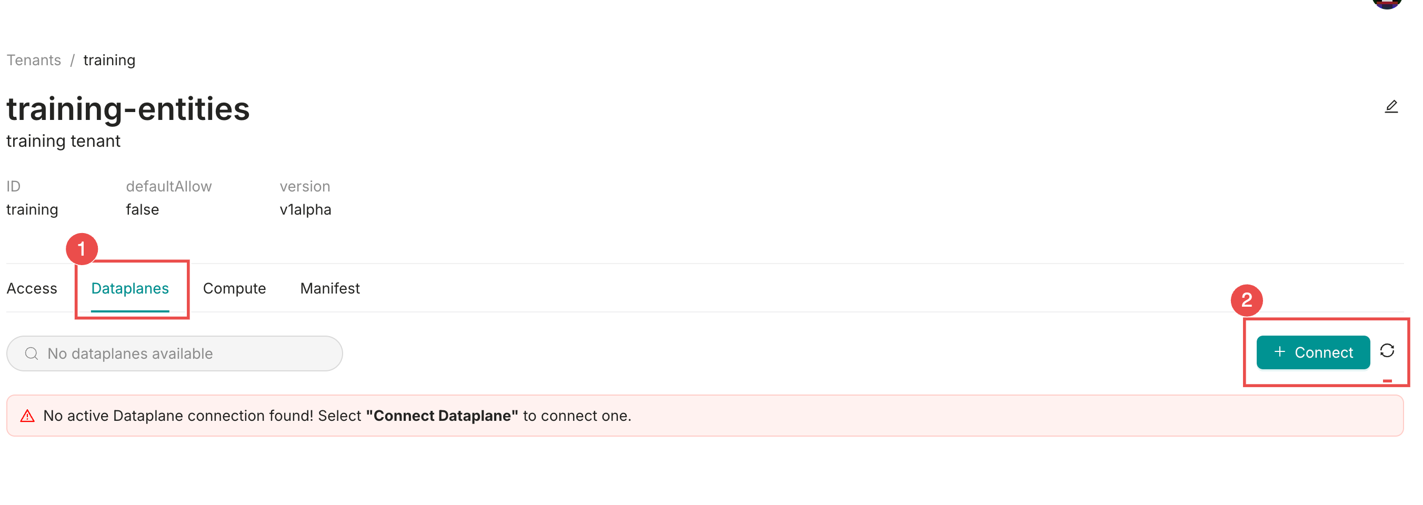Switch to the Access tab

[x=32, y=288]
